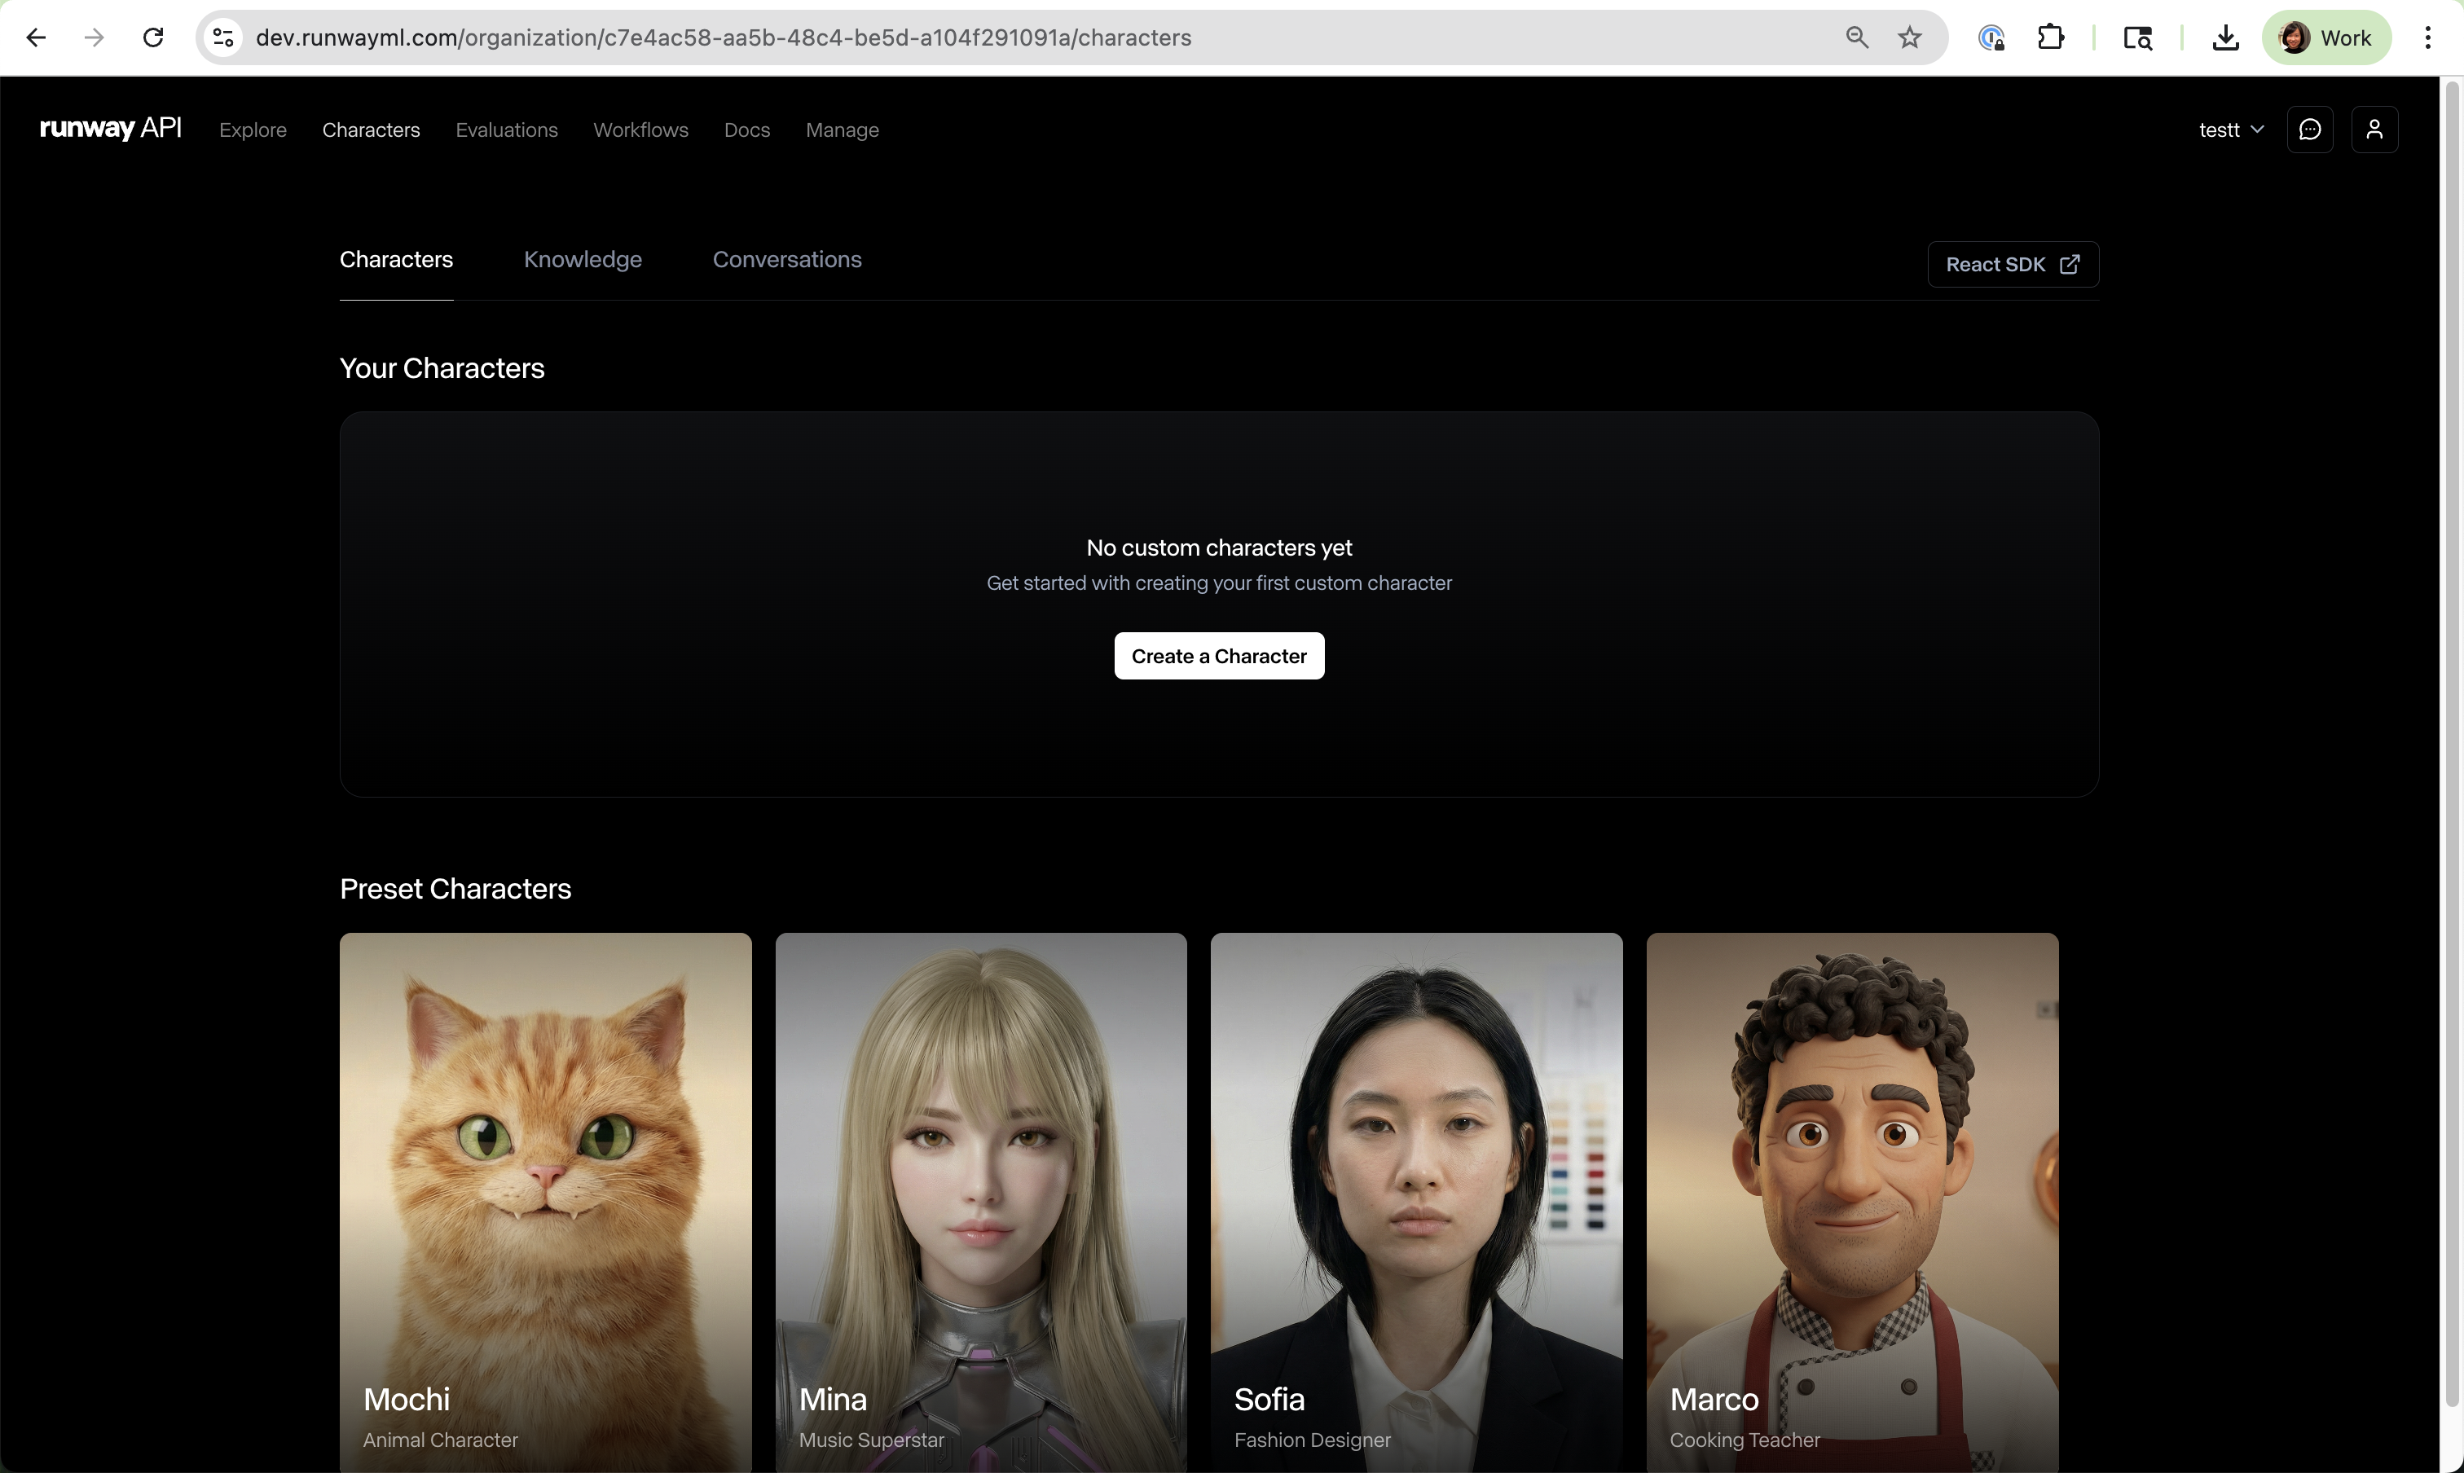Open the 1Password extension icon

point(1992,37)
